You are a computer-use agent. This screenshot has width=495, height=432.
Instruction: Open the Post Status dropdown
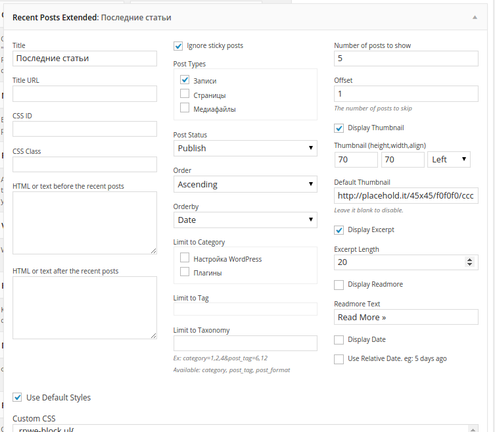point(245,148)
